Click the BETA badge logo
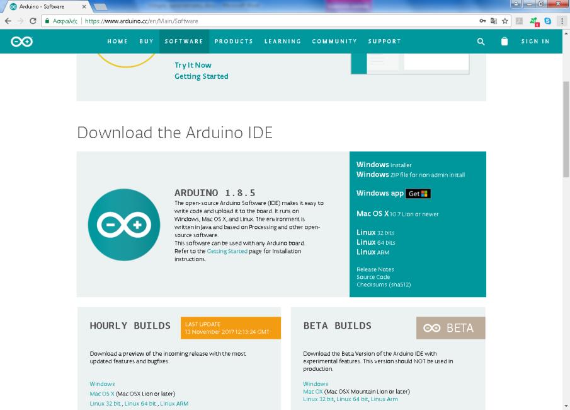 coord(450,328)
